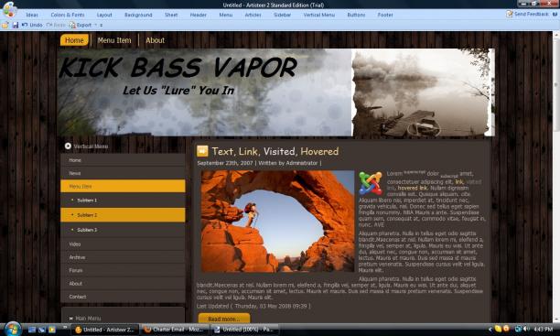Click the article heading Text, Link, Visited, Hovered
This screenshot has width=560, height=336.
click(275, 152)
